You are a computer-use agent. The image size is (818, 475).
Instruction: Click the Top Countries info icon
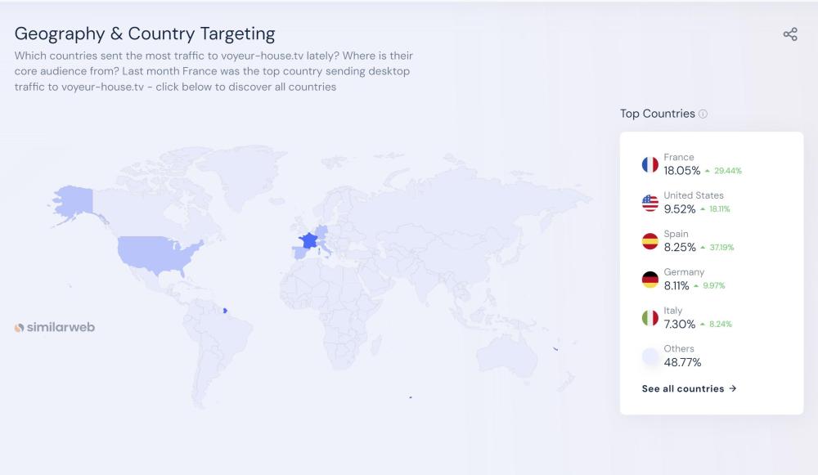point(703,114)
